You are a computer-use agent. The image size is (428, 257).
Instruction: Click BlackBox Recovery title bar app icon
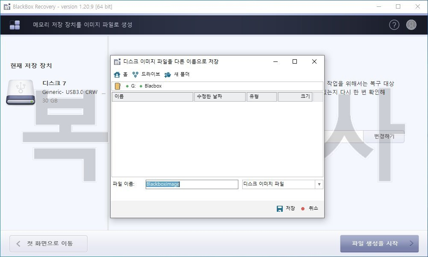(x=7, y=6)
